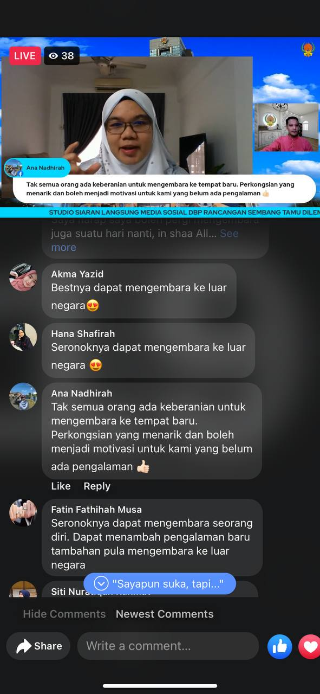Like Ana Nadhirah's comment
This screenshot has width=320, height=694.
click(61, 486)
